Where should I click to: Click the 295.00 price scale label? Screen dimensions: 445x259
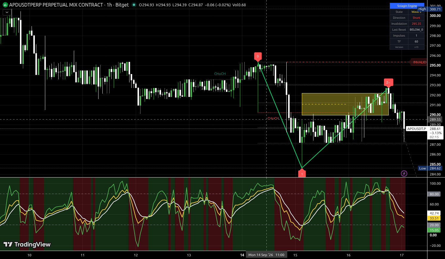[435, 65]
